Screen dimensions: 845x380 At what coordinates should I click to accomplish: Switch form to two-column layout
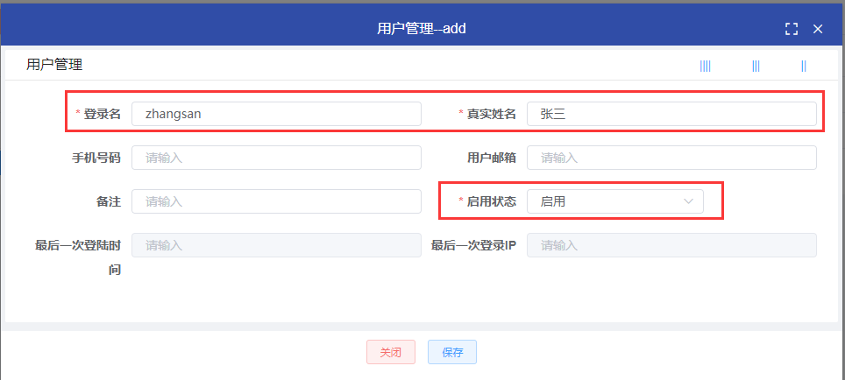(803, 66)
